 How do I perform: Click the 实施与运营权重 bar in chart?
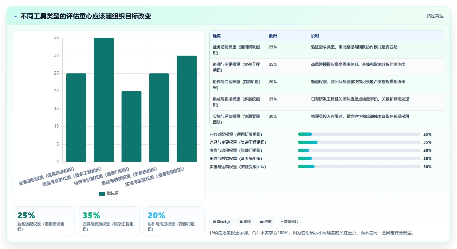[187, 109]
